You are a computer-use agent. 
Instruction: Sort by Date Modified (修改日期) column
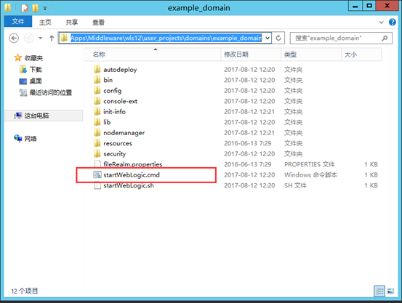tap(251, 54)
